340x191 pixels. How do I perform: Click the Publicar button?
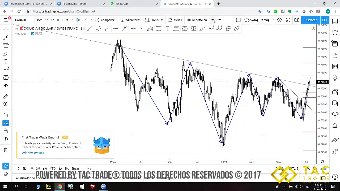pos(311,20)
